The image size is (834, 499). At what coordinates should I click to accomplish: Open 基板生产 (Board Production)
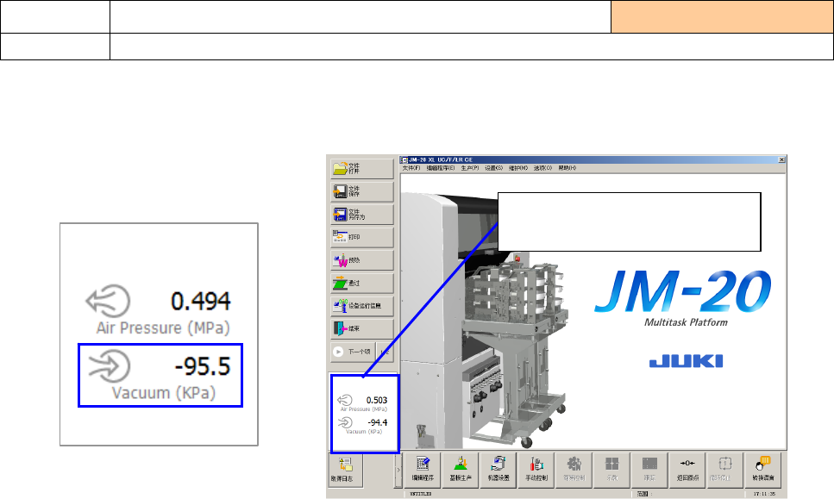pyautogui.click(x=461, y=470)
